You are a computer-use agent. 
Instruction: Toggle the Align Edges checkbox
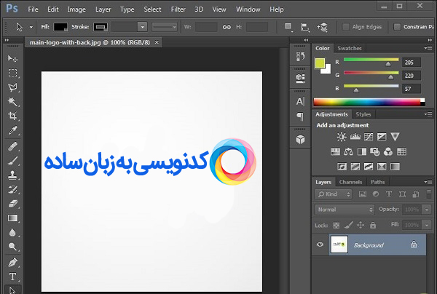345,27
